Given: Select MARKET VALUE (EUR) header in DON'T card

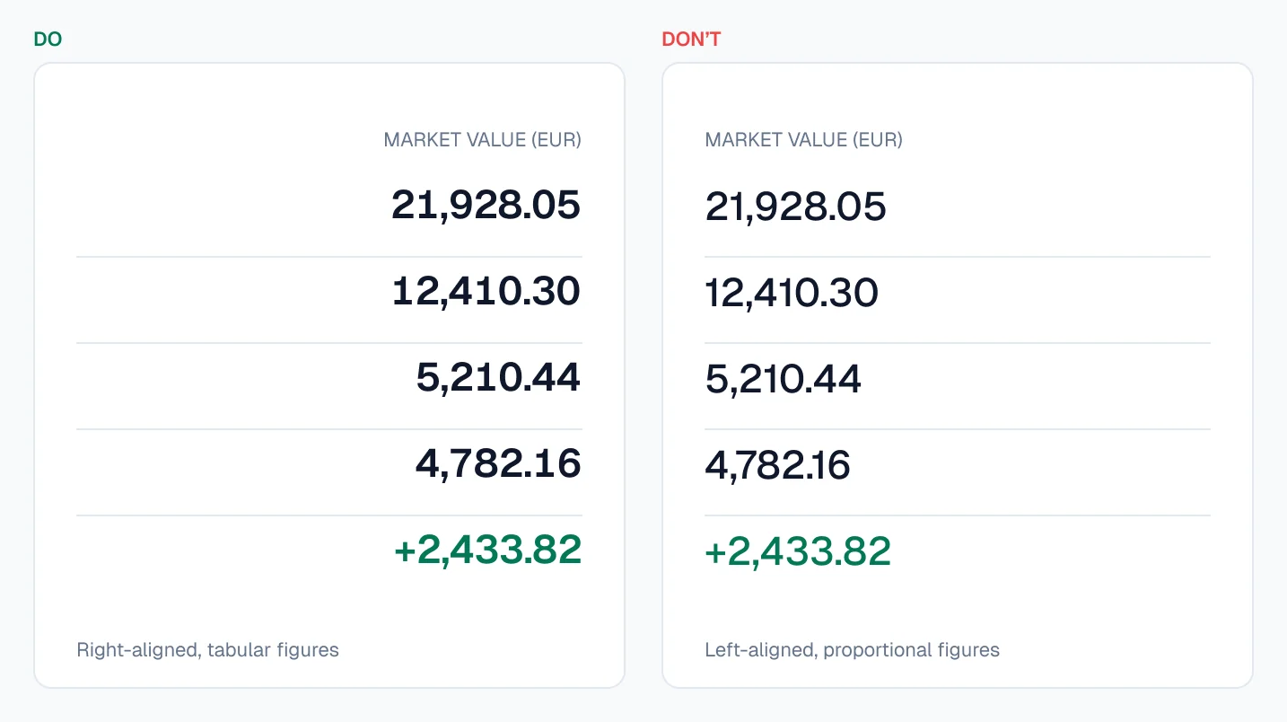Looking at the screenshot, I should click(804, 140).
